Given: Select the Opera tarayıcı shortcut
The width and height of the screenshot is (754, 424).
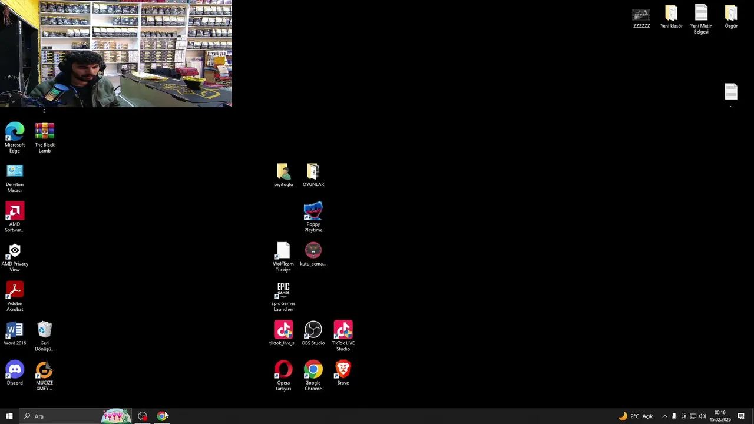Looking at the screenshot, I should pos(283,376).
